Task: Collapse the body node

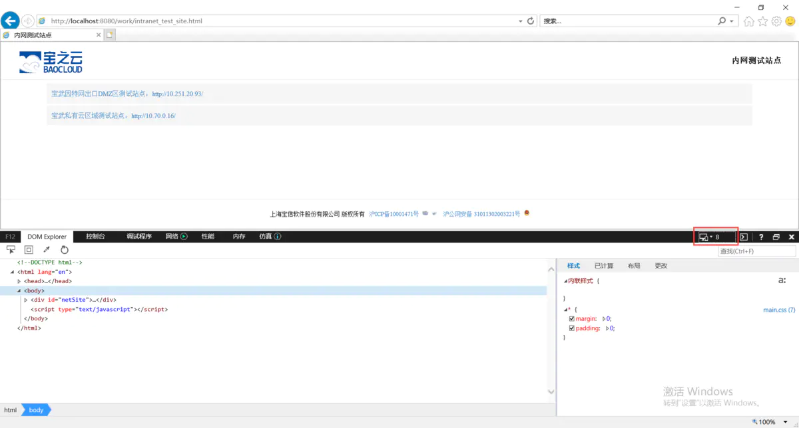Action: click(x=19, y=290)
